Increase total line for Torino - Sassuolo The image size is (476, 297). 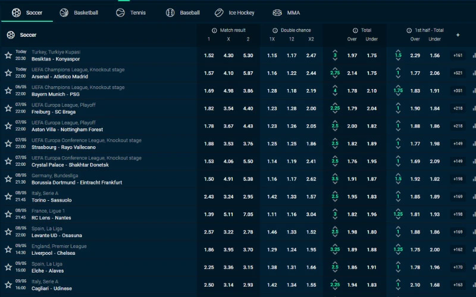[335, 192]
